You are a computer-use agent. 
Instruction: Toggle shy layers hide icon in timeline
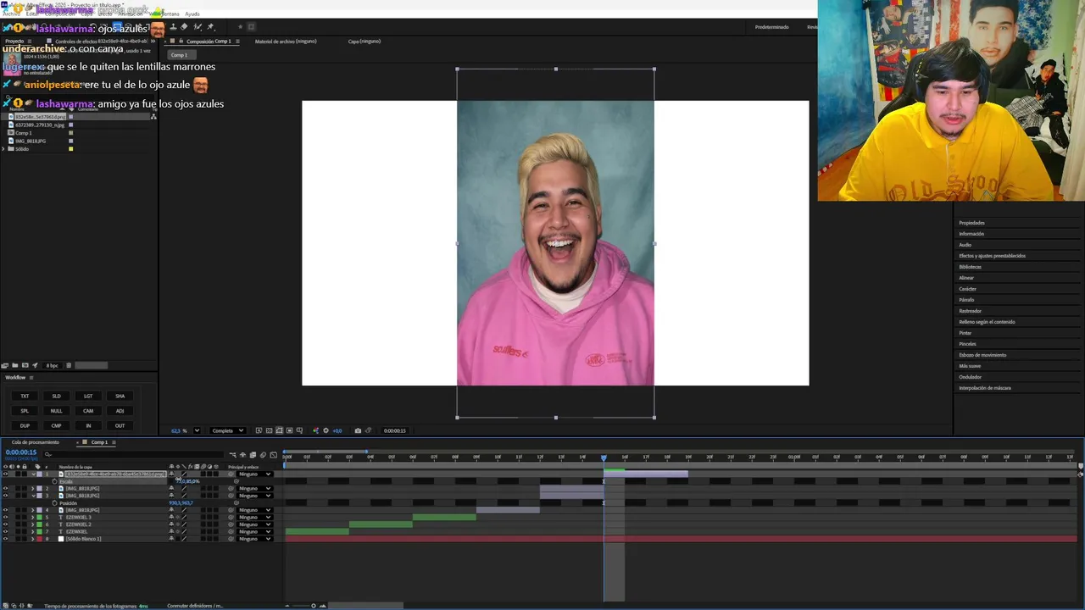pos(242,455)
